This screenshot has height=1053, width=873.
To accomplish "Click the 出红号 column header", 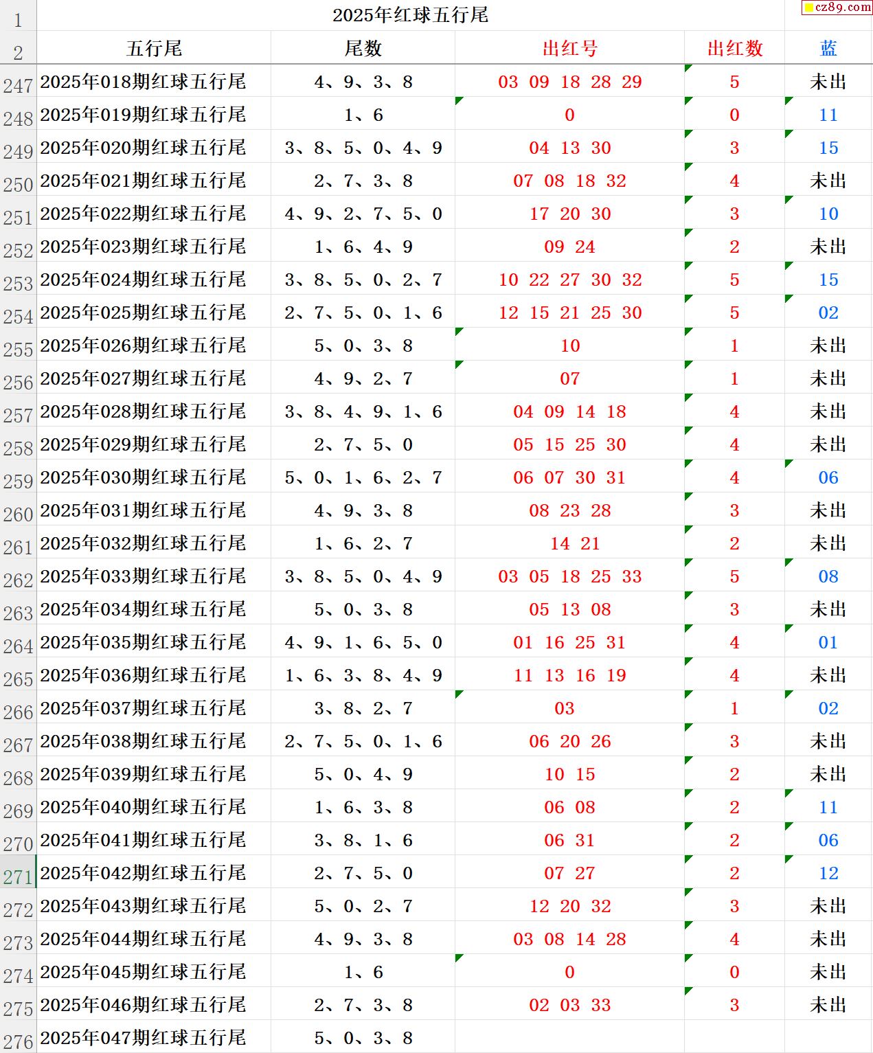I will (569, 48).
